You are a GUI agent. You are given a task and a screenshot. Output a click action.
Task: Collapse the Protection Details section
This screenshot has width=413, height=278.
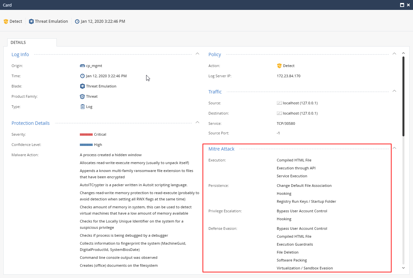point(197,122)
